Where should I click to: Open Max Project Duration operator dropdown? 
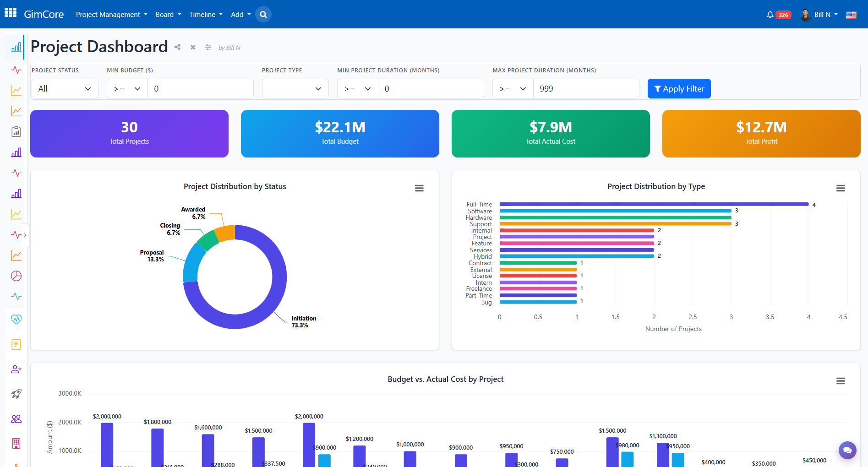point(513,88)
